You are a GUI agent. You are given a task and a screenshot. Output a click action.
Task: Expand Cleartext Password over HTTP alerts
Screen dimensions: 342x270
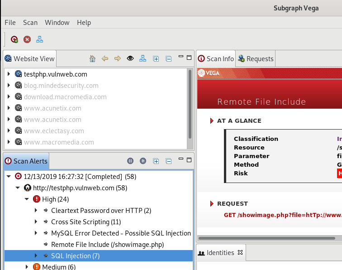click(36, 210)
